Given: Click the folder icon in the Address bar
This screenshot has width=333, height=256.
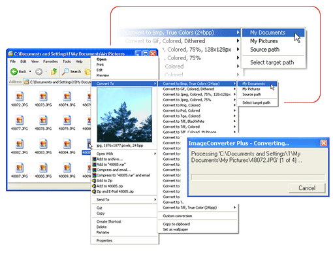Looking at the screenshot, I should tap(27, 82).
